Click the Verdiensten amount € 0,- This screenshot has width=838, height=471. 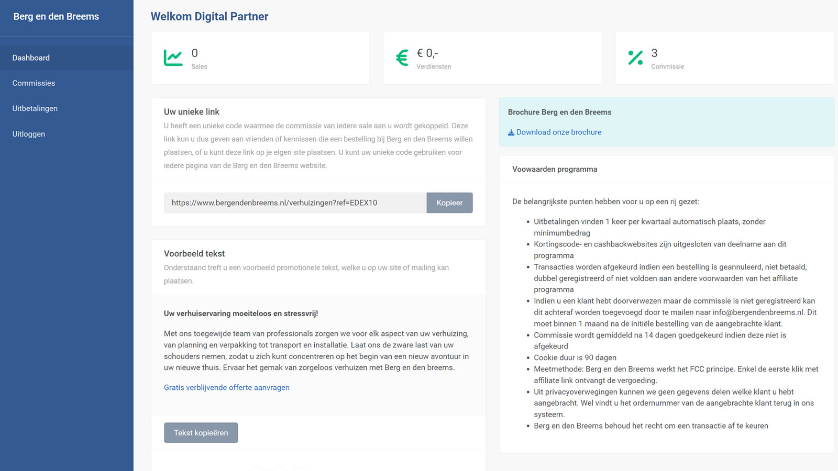427,53
